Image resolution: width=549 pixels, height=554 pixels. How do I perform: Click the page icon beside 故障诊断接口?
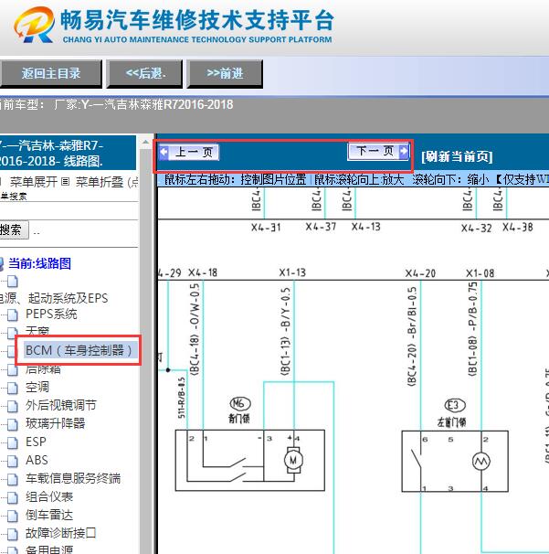[x=13, y=534]
